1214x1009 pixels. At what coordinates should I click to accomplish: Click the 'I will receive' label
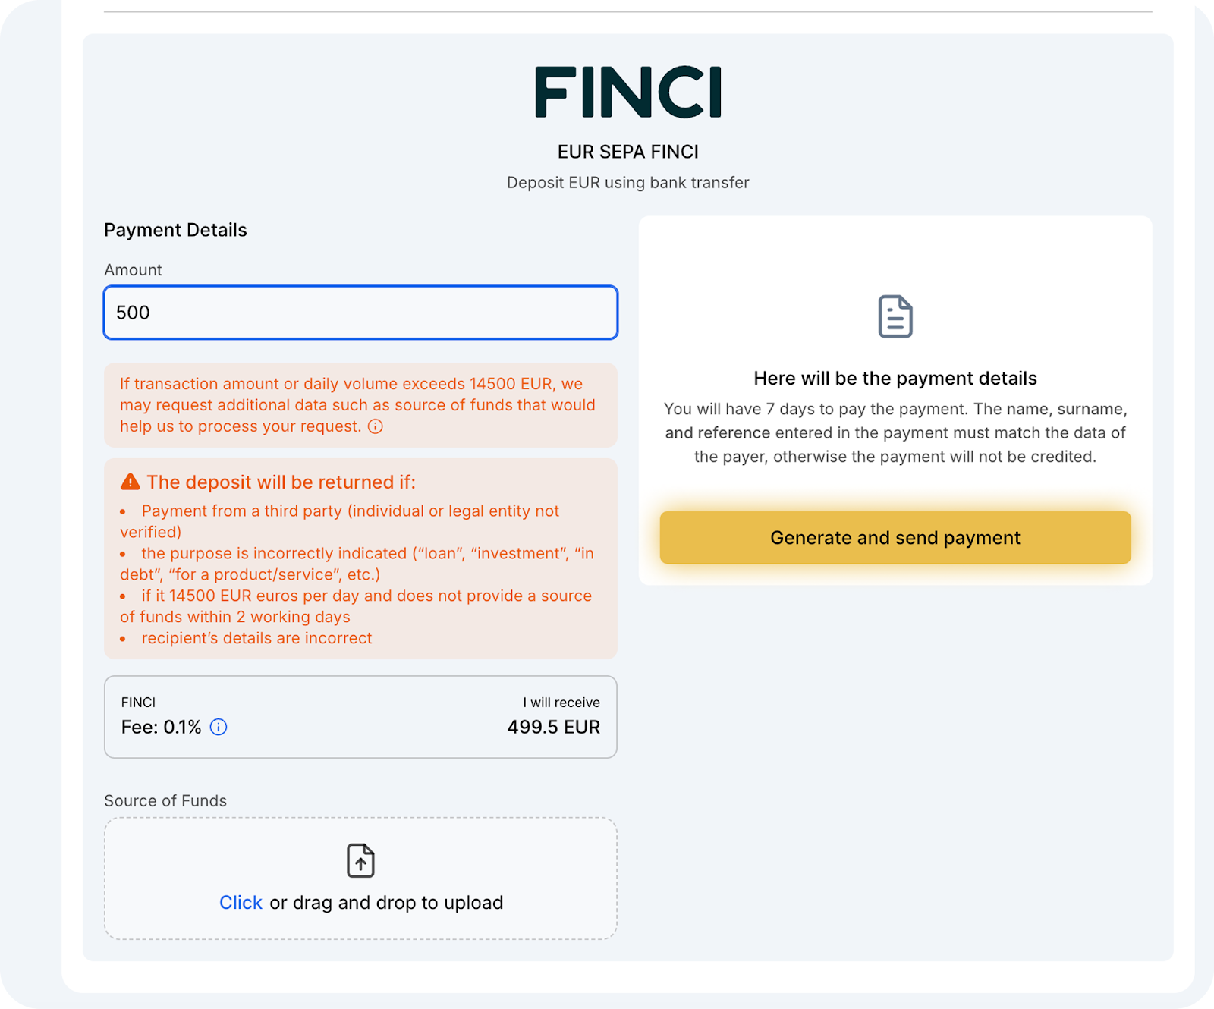tap(561, 703)
